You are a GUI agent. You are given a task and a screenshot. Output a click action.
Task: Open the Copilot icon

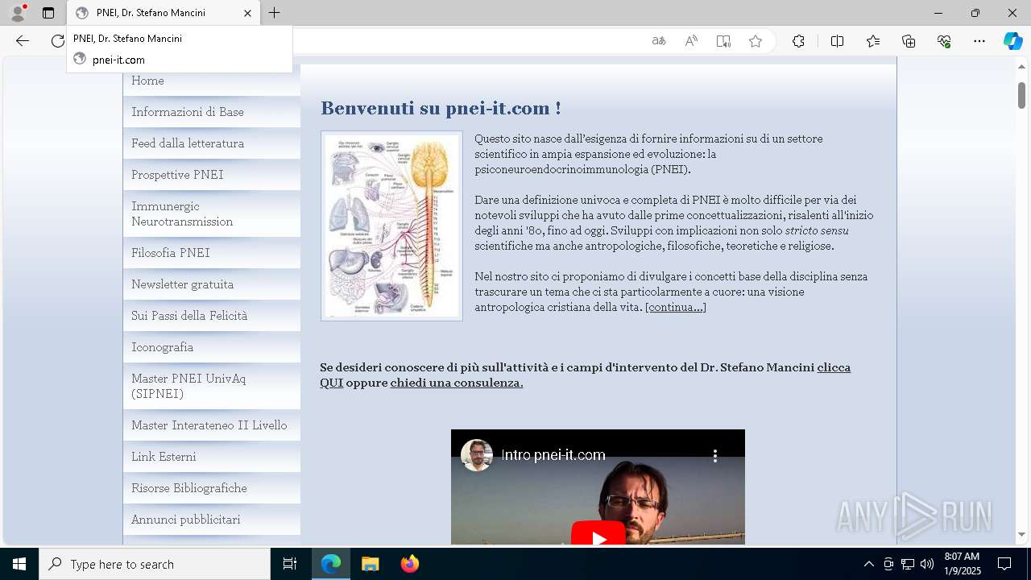tap(1013, 41)
